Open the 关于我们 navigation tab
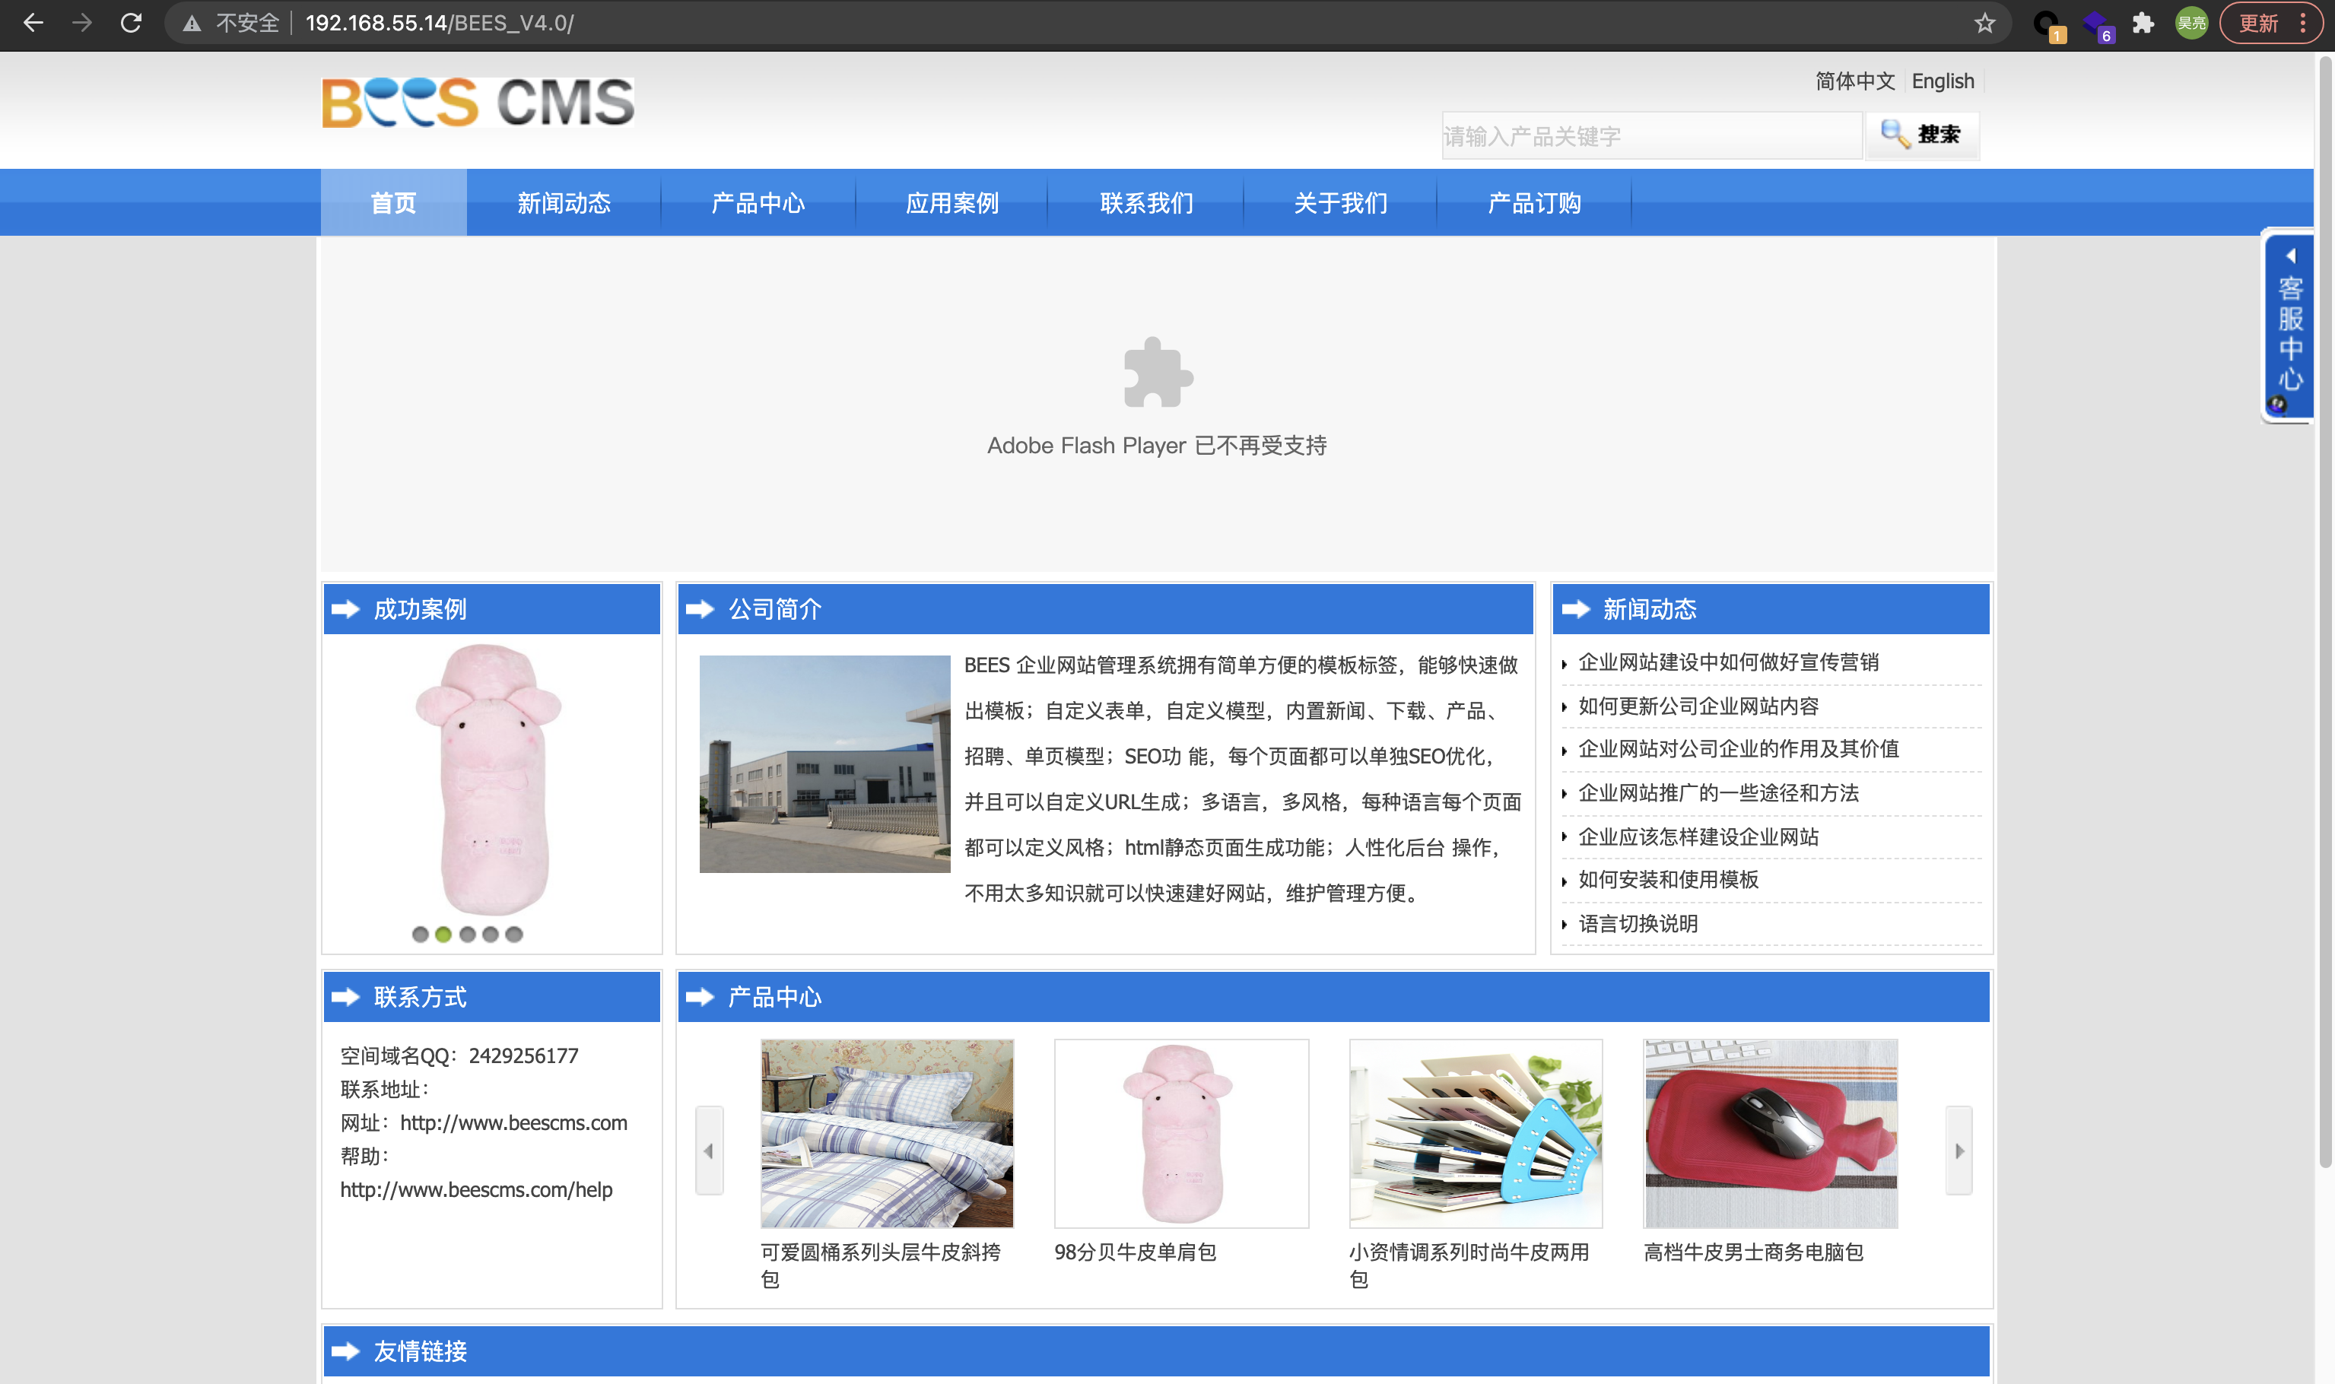 pos(1340,202)
